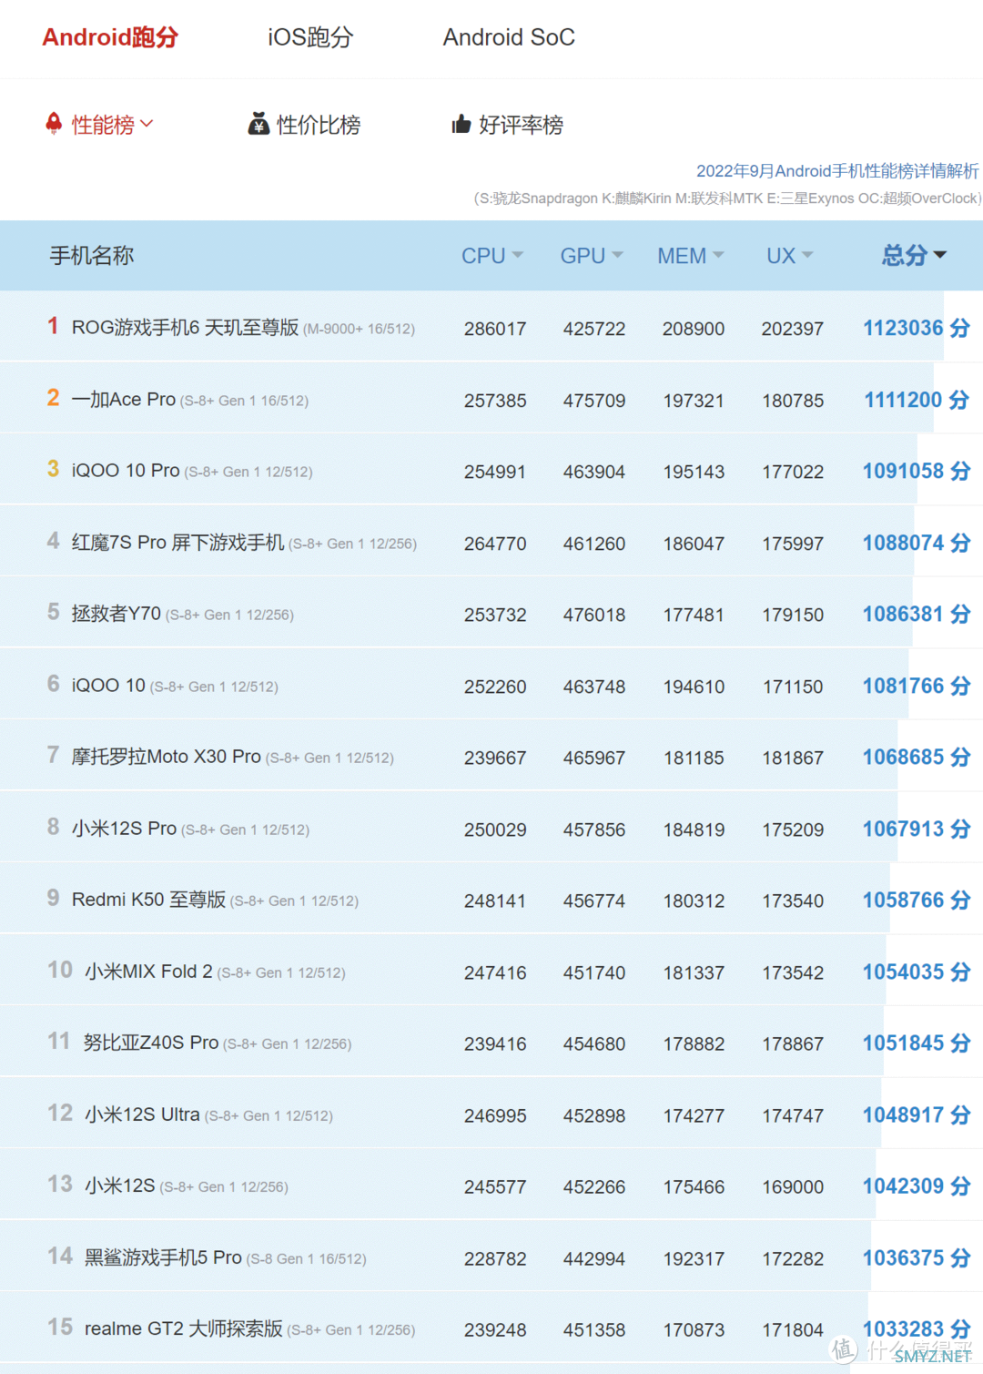983x1374 pixels.
Task: Click UX score 169000
Action: click(793, 1186)
